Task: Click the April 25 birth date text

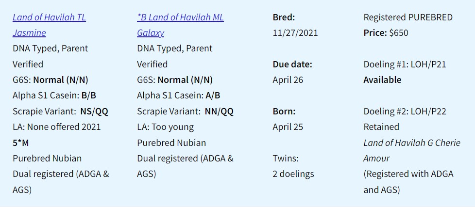Action: click(x=288, y=127)
